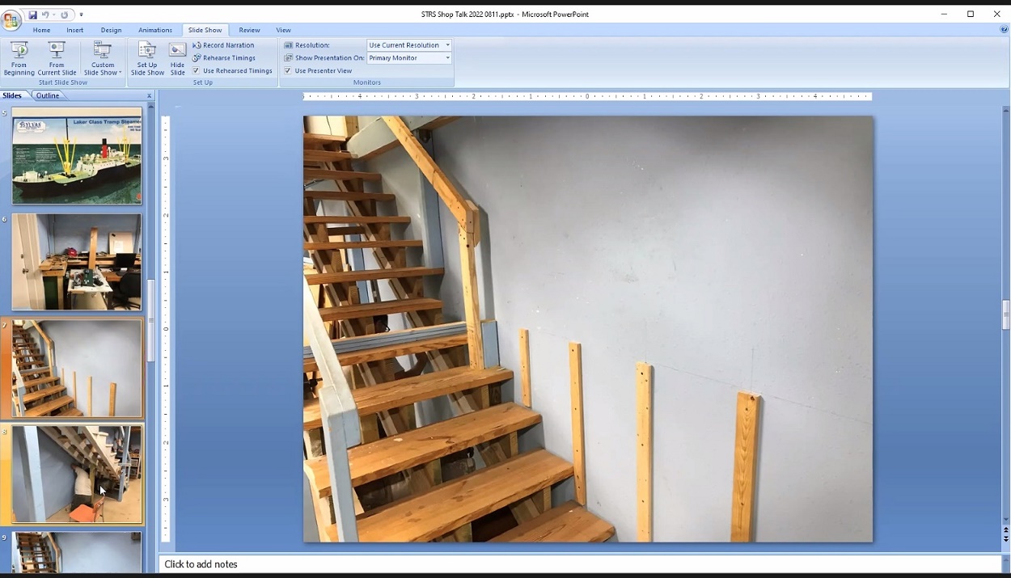The width and height of the screenshot is (1011, 578).
Task: Open the Office button menu
Action: pyautogui.click(x=11, y=19)
